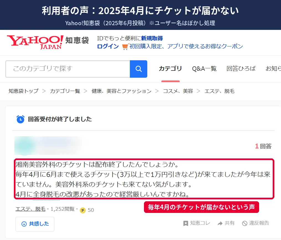Open the 回答ひろば tab
This screenshot has height=240, width=281.
(x=241, y=69)
